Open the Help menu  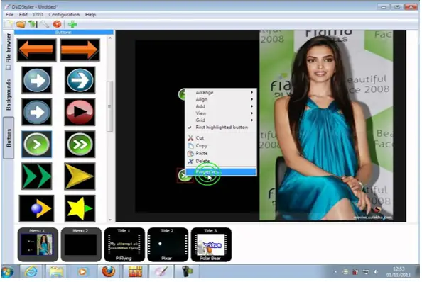coord(90,14)
